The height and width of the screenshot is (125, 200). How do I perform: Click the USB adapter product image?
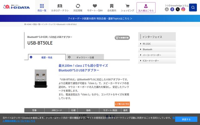[x=41, y=78]
